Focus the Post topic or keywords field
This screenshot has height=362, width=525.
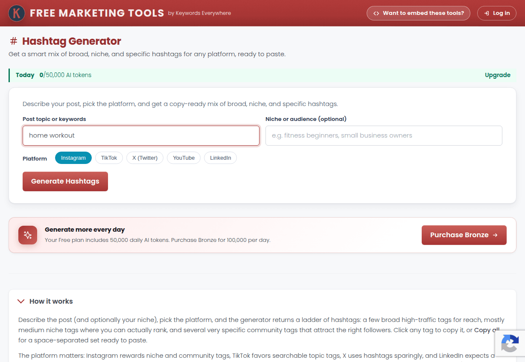coord(141,135)
